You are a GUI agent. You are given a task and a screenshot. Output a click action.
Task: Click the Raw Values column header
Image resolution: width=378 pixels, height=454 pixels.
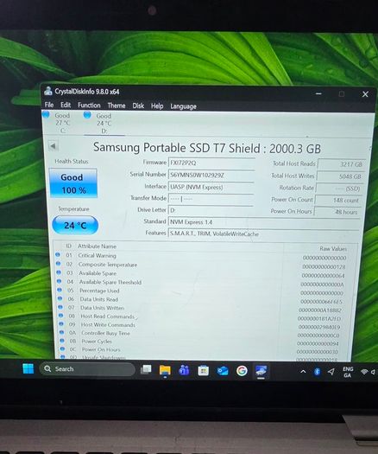click(333, 249)
